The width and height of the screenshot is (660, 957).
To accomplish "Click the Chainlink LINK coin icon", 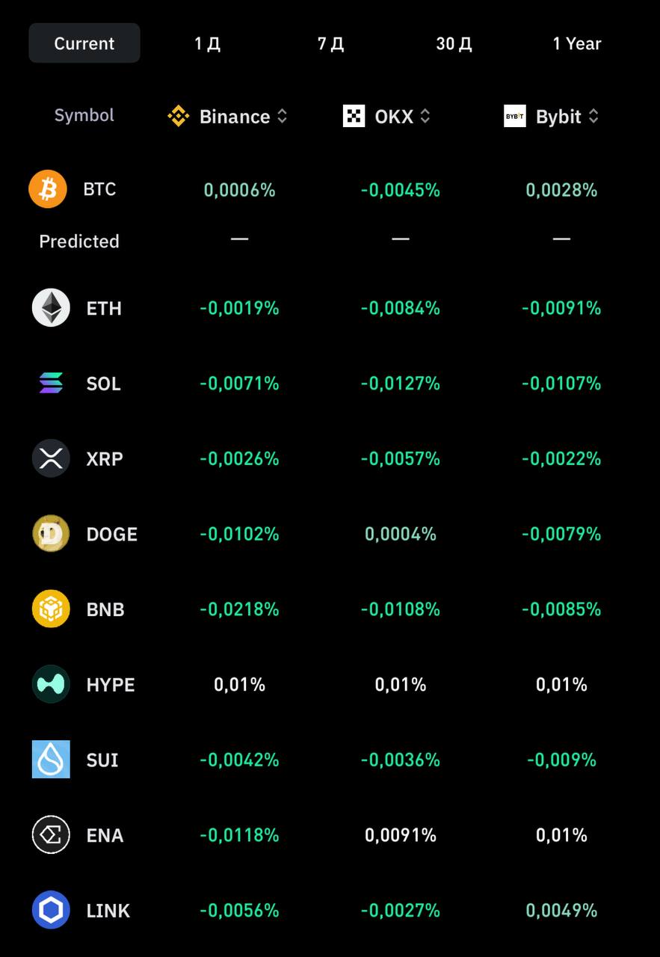I will coord(51,910).
